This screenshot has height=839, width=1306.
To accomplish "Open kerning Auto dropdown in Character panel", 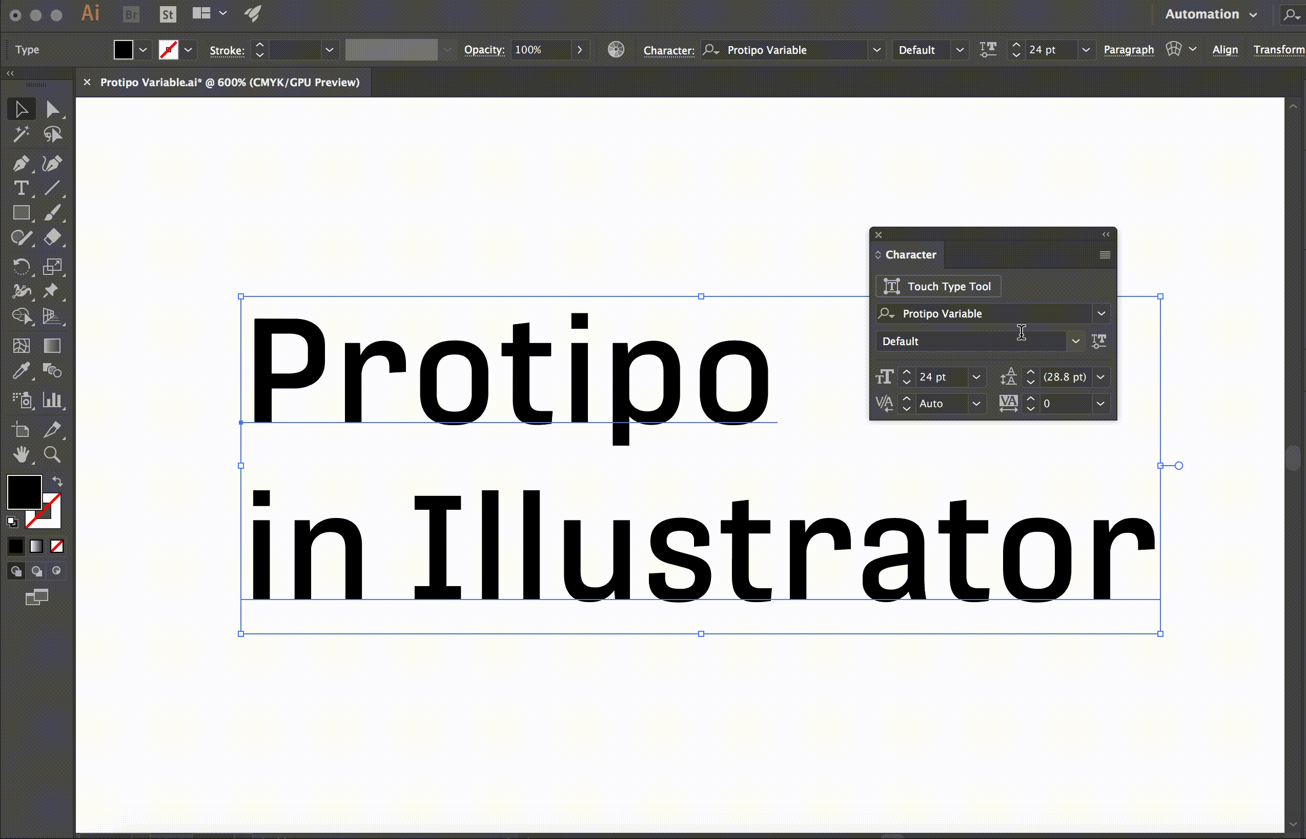I will coord(976,404).
